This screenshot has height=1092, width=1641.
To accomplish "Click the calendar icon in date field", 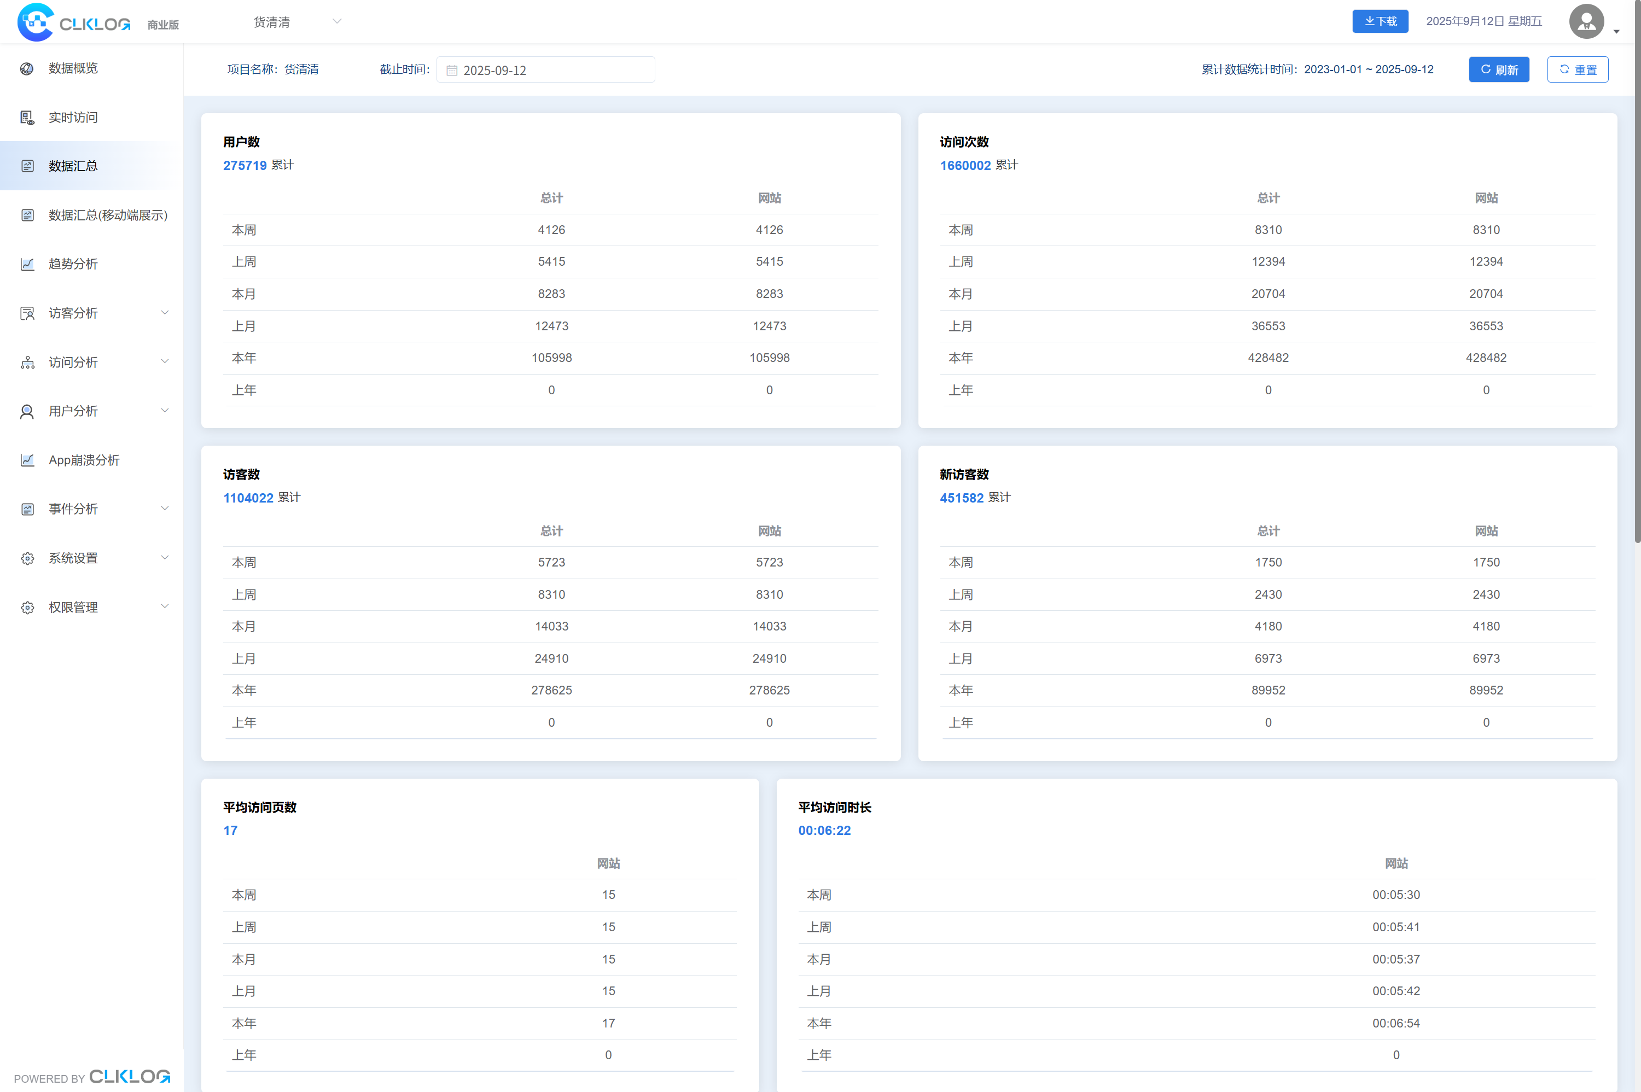I will click(x=451, y=71).
